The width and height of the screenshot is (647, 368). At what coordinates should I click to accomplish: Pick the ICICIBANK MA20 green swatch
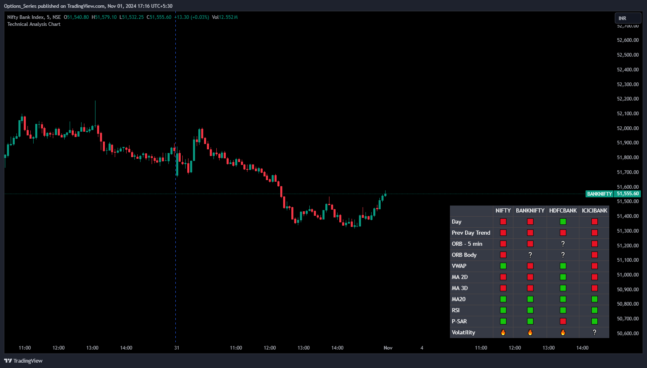coord(595,299)
